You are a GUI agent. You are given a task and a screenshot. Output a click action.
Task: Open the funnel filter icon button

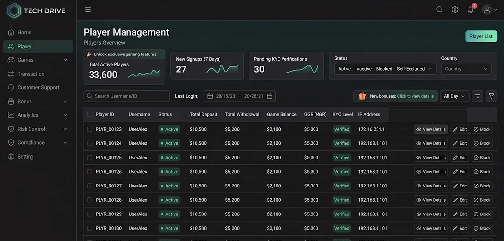(x=491, y=96)
